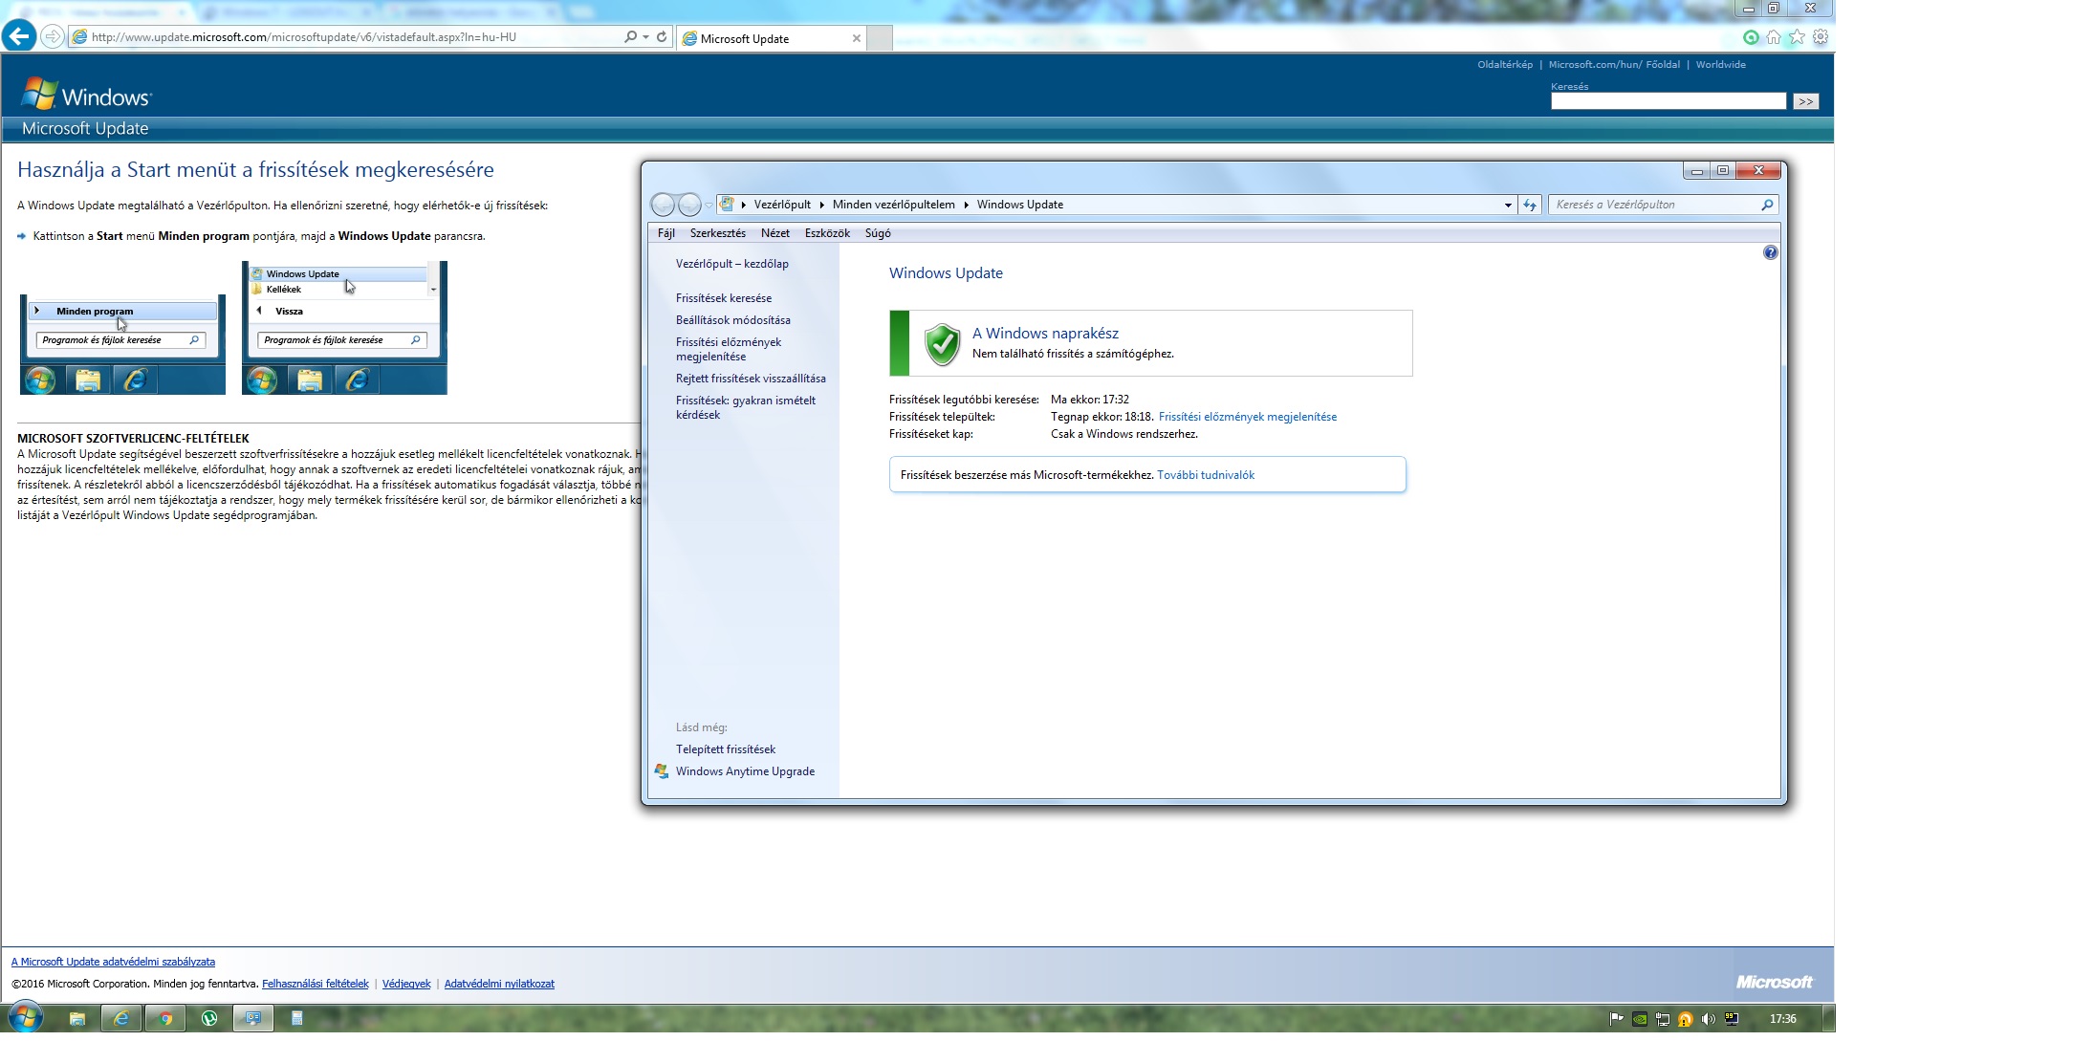The width and height of the screenshot is (2094, 1041).
Task: Open Védjegyek footer link
Action: (406, 984)
